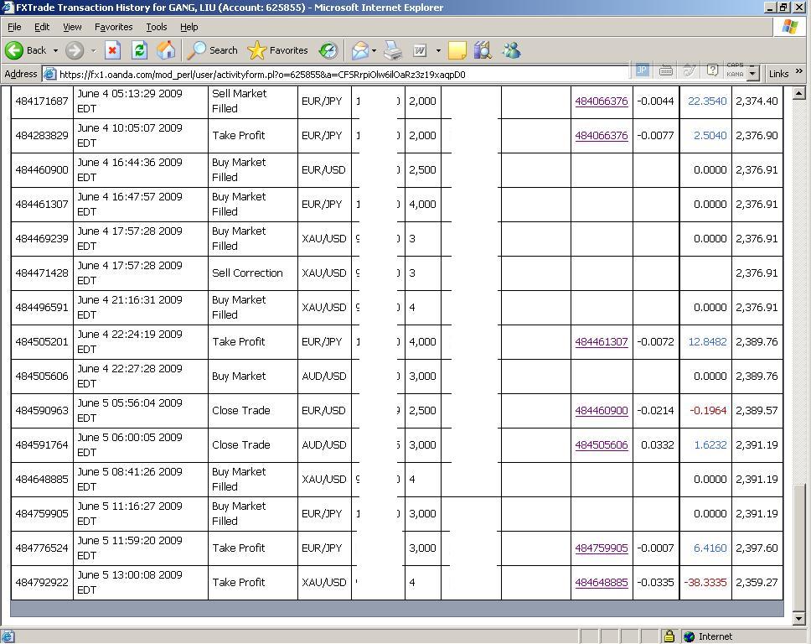Expand the Mail dropdown arrow
811x644 pixels.
tap(374, 51)
